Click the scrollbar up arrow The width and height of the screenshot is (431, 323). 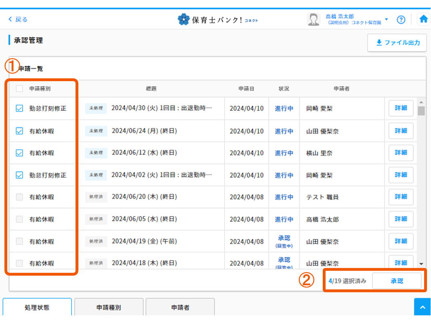421,102
